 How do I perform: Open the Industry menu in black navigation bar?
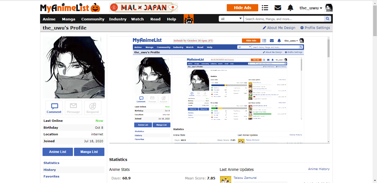(118, 19)
